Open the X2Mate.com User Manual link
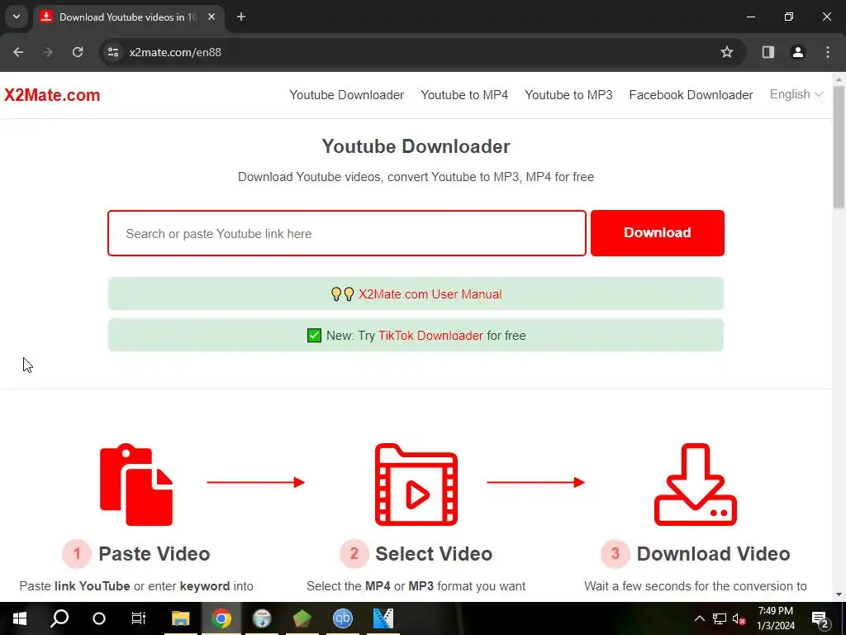The image size is (846, 635). [430, 294]
